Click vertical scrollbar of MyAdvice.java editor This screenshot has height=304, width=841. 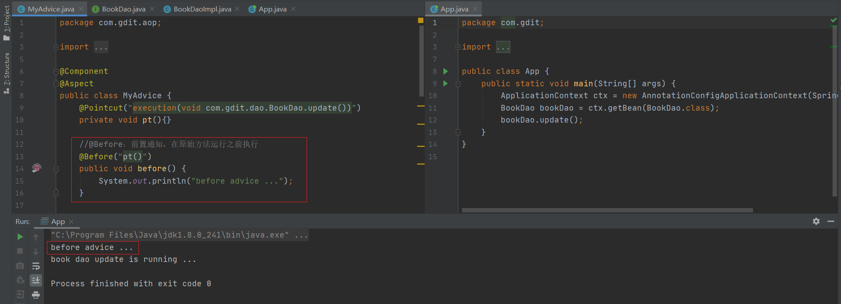tap(421, 61)
